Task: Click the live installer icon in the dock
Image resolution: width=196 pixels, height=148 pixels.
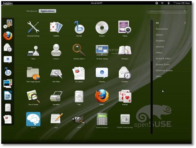Action: coord(8,24)
